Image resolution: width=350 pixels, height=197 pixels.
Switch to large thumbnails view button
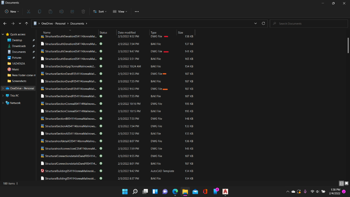coord(346,183)
